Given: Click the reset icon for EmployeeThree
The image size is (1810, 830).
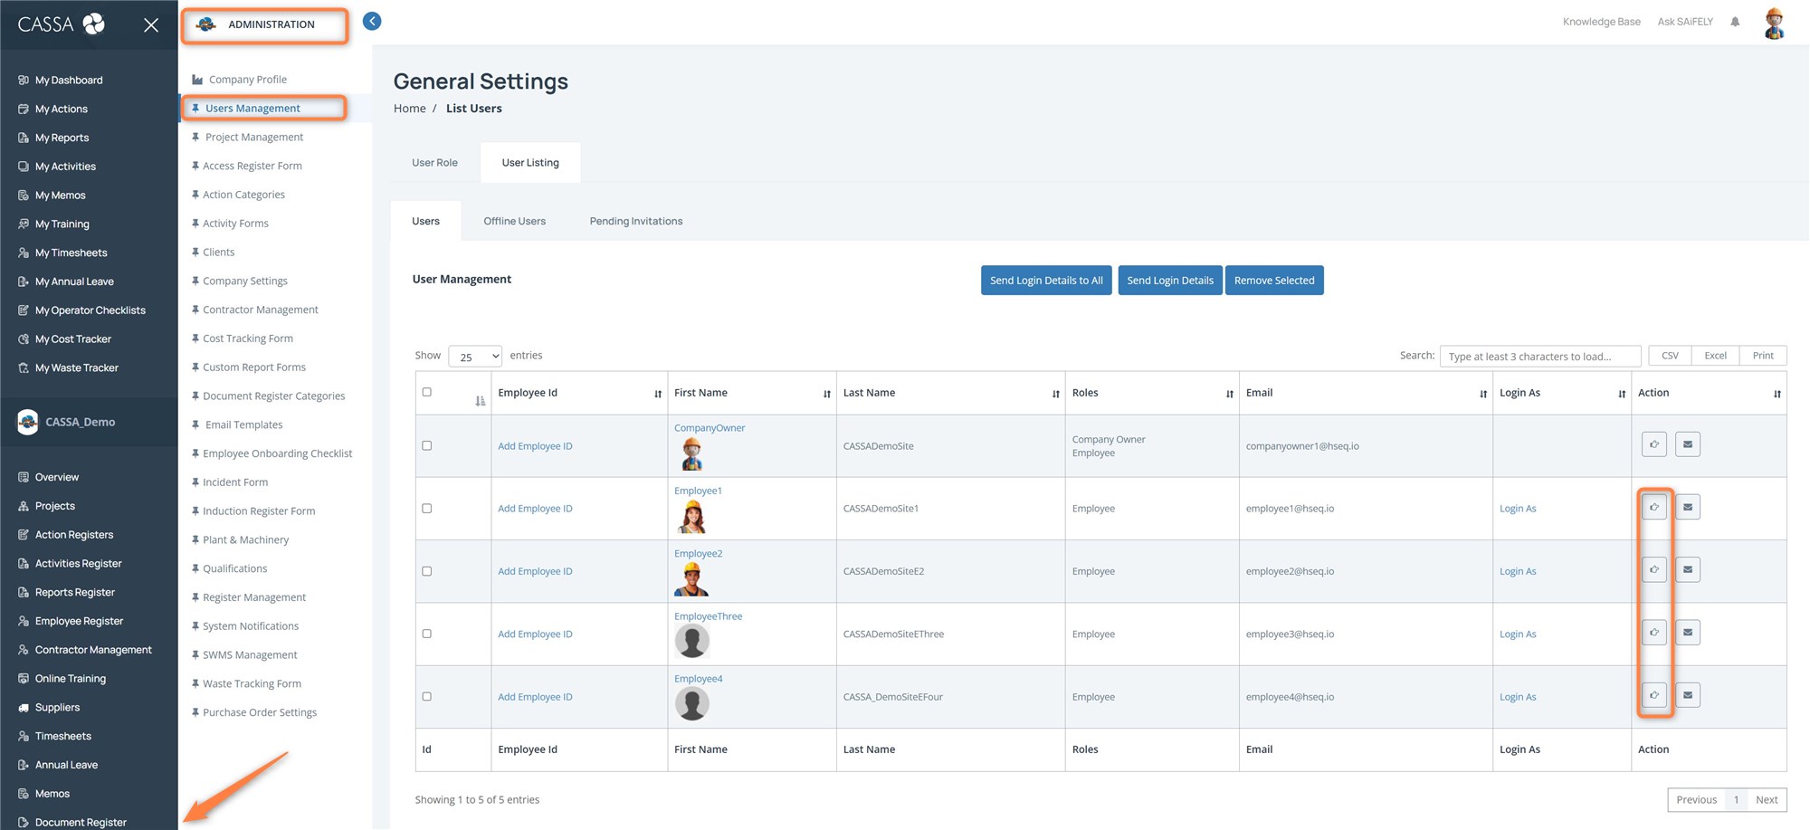Looking at the screenshot, I should (x=1653, y=633).
